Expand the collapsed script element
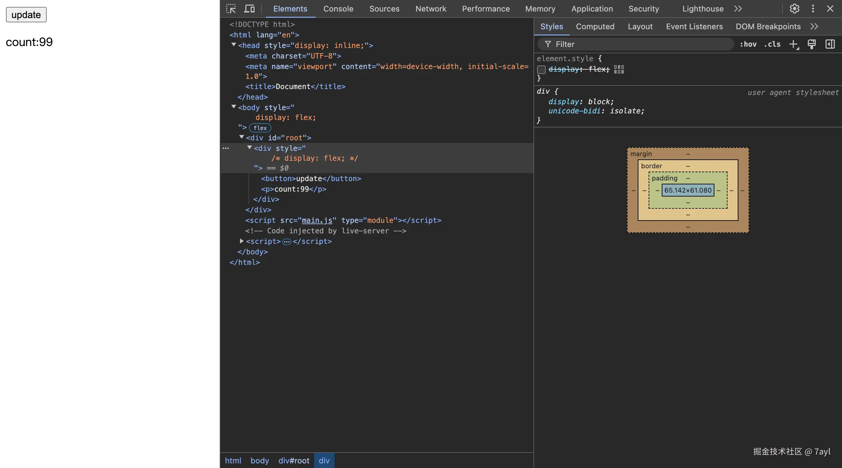The height and width of the screenshot is (468, 842). pyautogui.click(x=241, y=241)
